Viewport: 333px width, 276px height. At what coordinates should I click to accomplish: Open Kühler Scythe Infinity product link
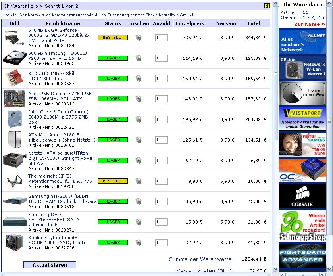click(x=57, y=240)
